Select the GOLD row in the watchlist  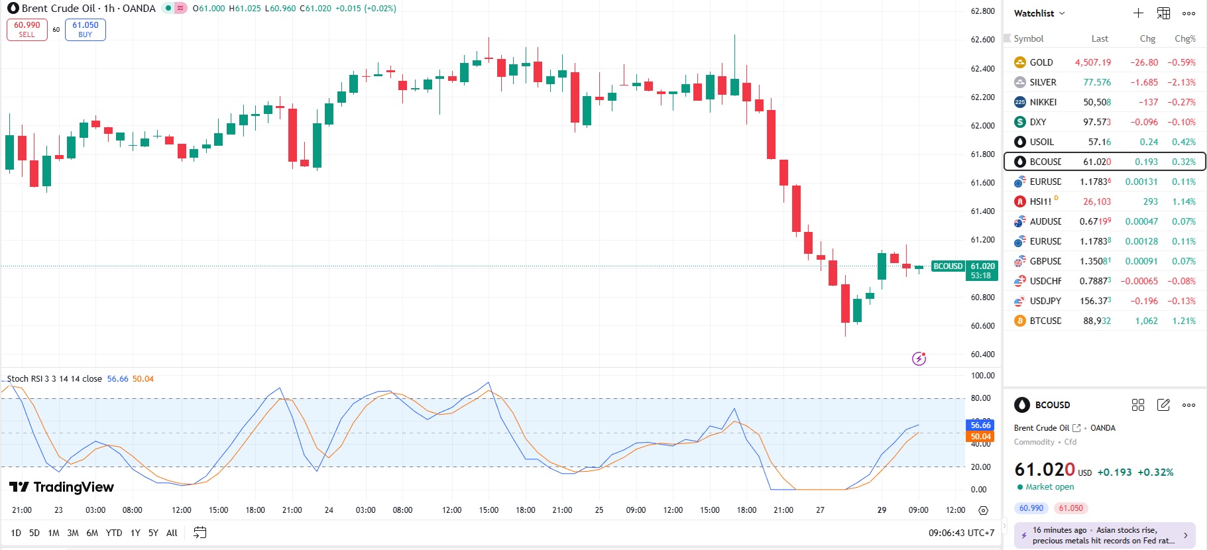(x=1104, y=62)
